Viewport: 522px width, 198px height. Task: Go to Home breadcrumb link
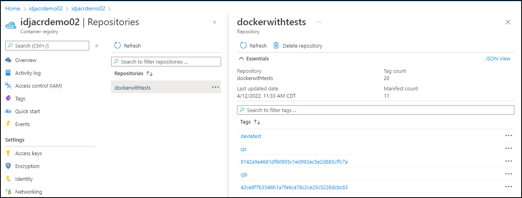[12, 8]
